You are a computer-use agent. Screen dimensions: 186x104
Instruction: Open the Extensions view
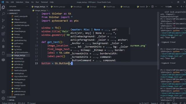tap(3, 34)
